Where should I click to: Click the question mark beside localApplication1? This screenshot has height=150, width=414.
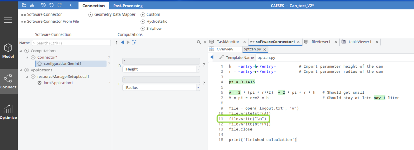tap(109, 83)
